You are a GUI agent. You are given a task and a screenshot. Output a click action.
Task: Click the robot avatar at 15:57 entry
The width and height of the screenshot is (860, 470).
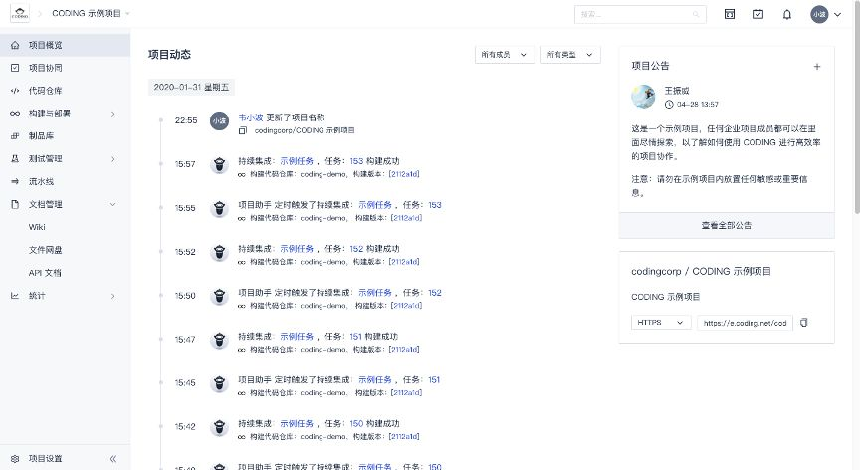pyautogui.click(x=219, y=164)
